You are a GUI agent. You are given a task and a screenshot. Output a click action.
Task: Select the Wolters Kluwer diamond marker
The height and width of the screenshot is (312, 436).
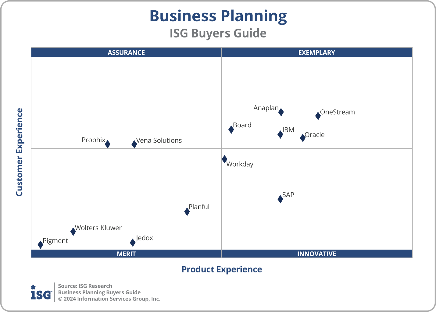[73, 232]
